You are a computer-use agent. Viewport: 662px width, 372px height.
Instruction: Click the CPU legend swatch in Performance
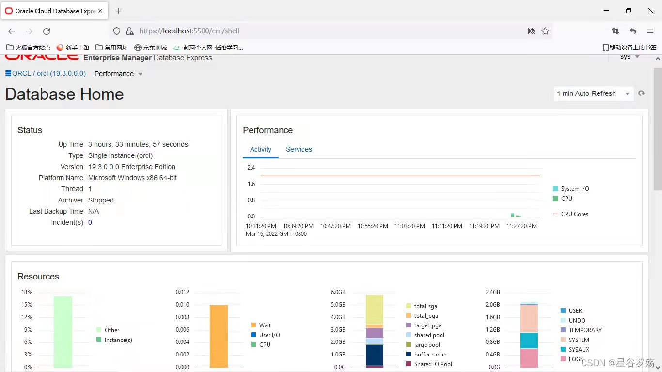coord(555,199)
